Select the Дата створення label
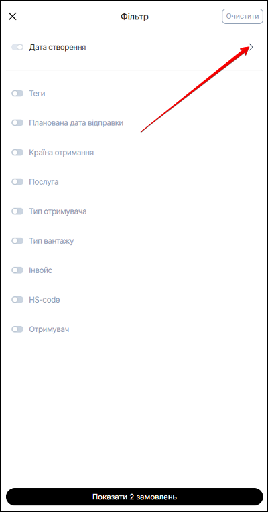Image resolution: width=268 pixels, height=512 pixels. 58,47
